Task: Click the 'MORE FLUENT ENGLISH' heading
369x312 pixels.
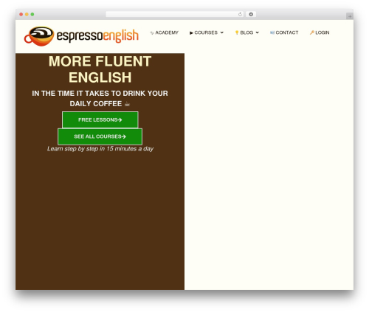Action: coord(100,69)
